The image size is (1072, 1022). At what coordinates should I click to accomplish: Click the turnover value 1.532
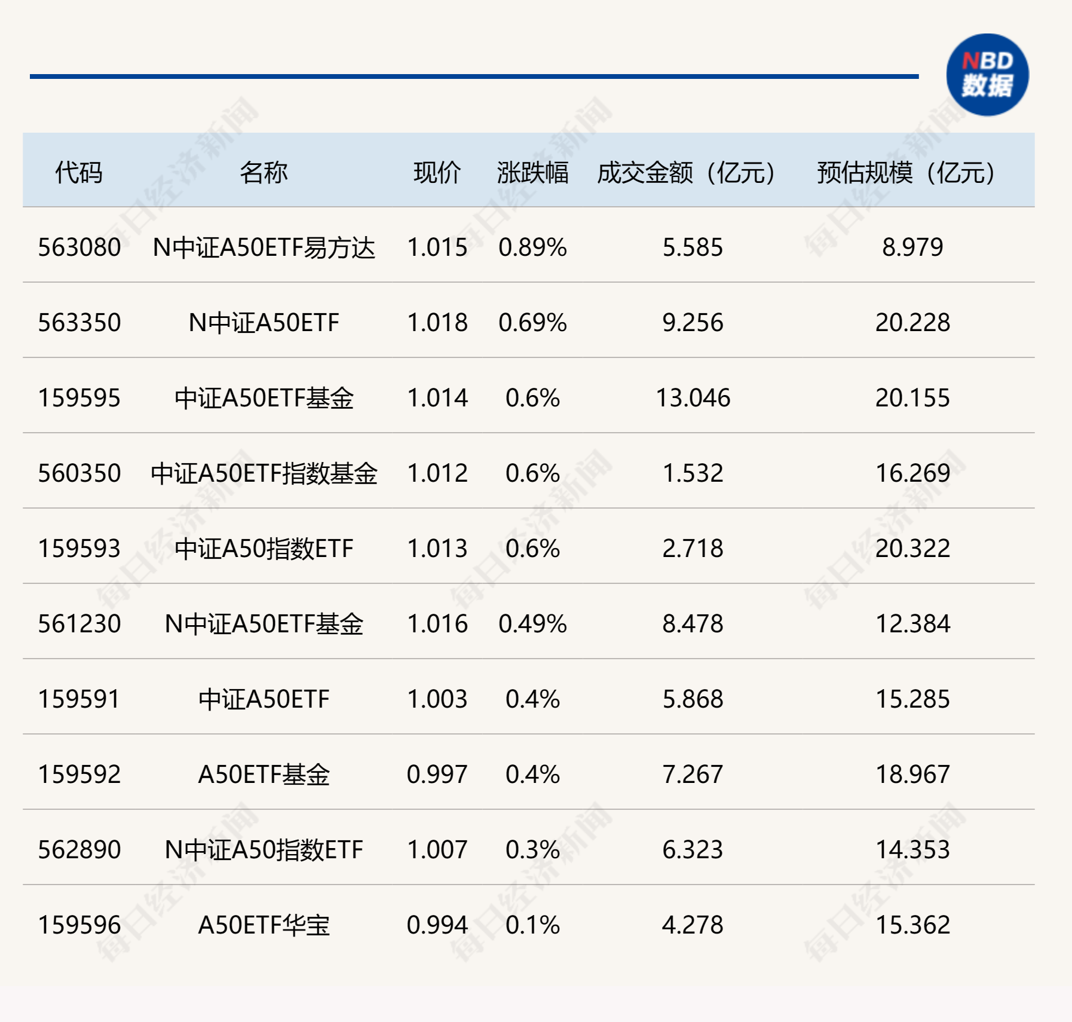pos(693,473)
